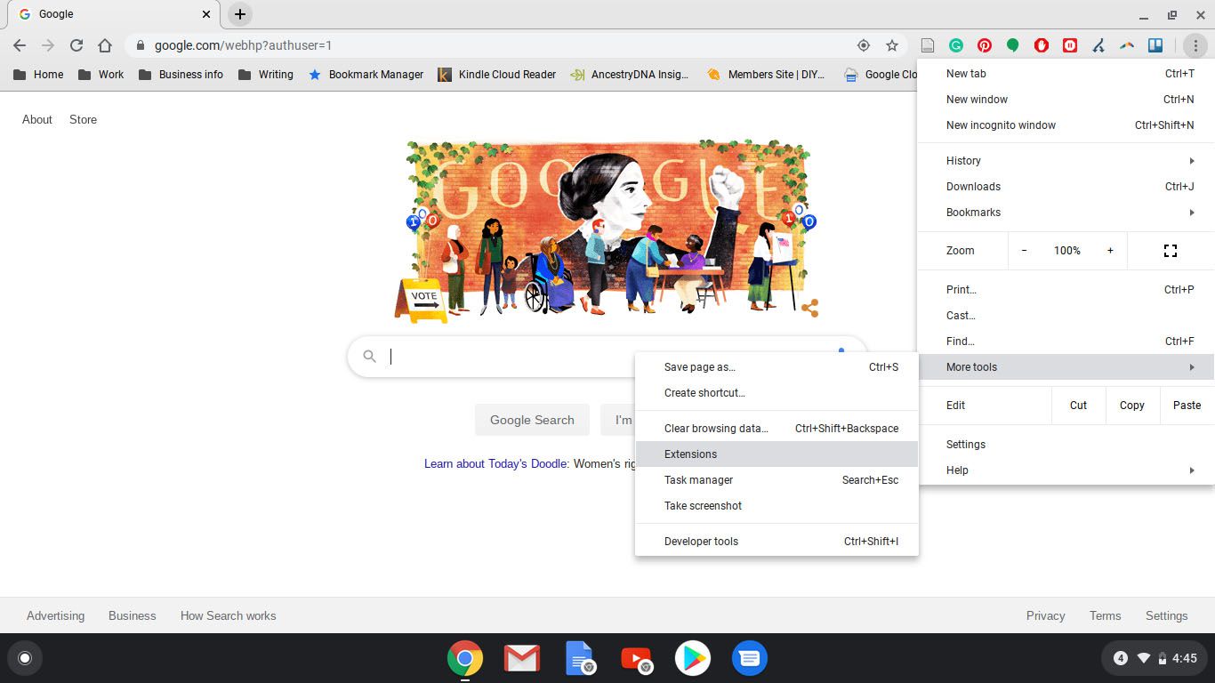Open the dark arrow-split extension icon
Screen dimensions: 1215x683
(x=1098, y=45)
